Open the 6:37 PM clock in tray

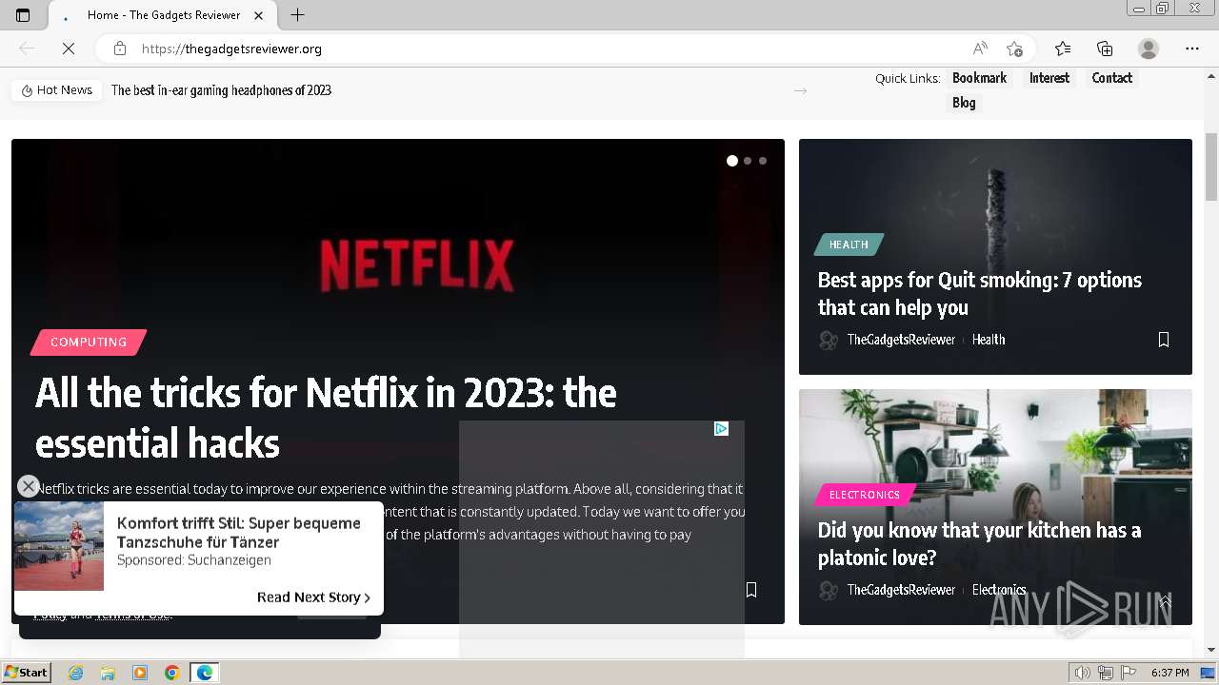(1170, 673)
